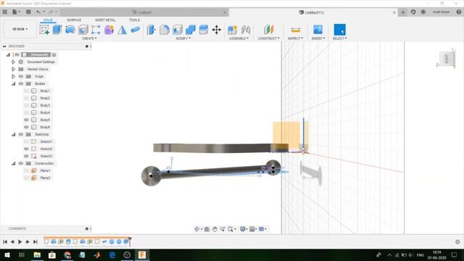The image size is (464, 261).
Task: Activate the Select tool icon
Action: pyautogui.click(x=339, y=30)
